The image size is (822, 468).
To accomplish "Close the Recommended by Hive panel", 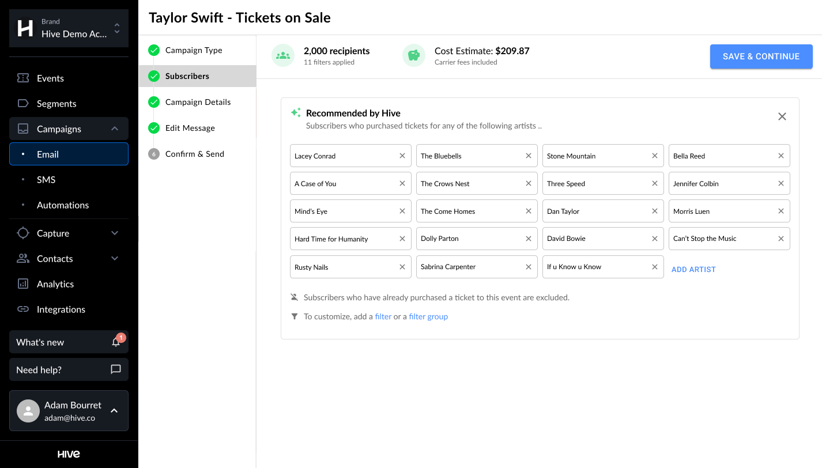I will [x=782, y=116].
